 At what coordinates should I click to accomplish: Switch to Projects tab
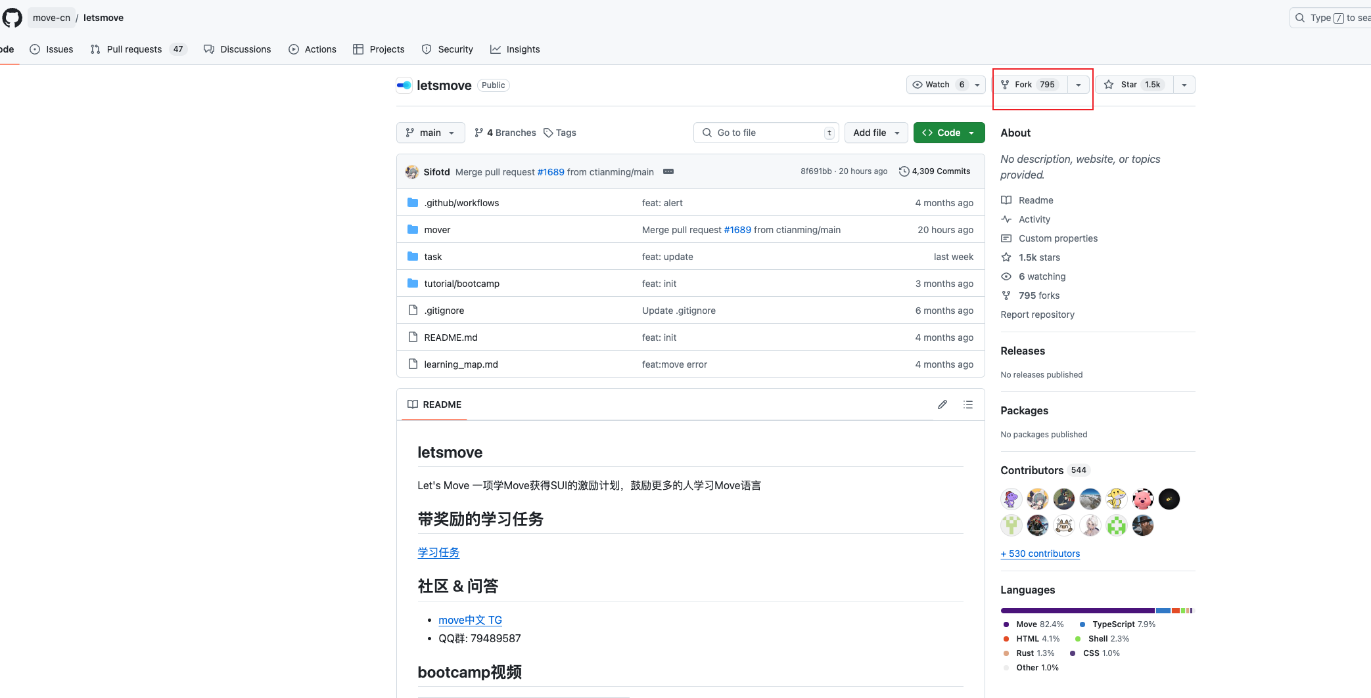[379, 49]
